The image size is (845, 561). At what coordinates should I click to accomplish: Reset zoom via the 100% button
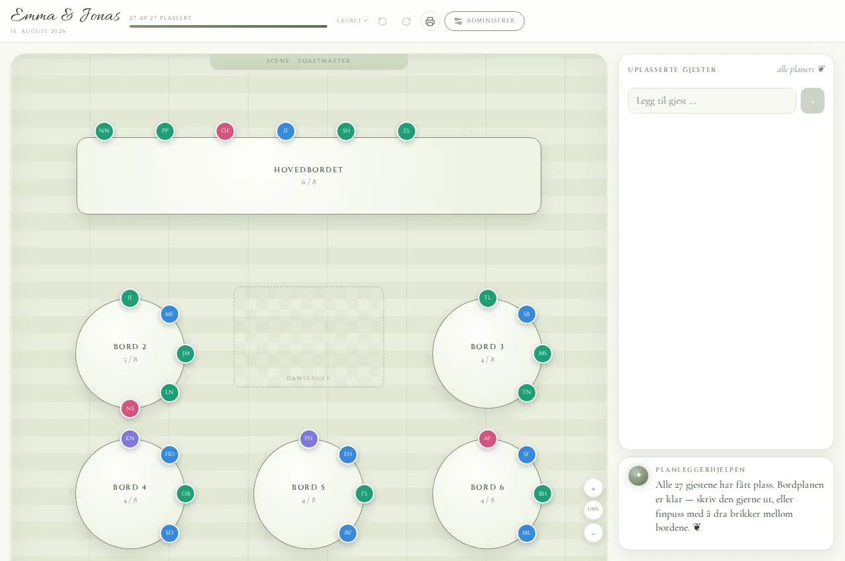(593, 510)
